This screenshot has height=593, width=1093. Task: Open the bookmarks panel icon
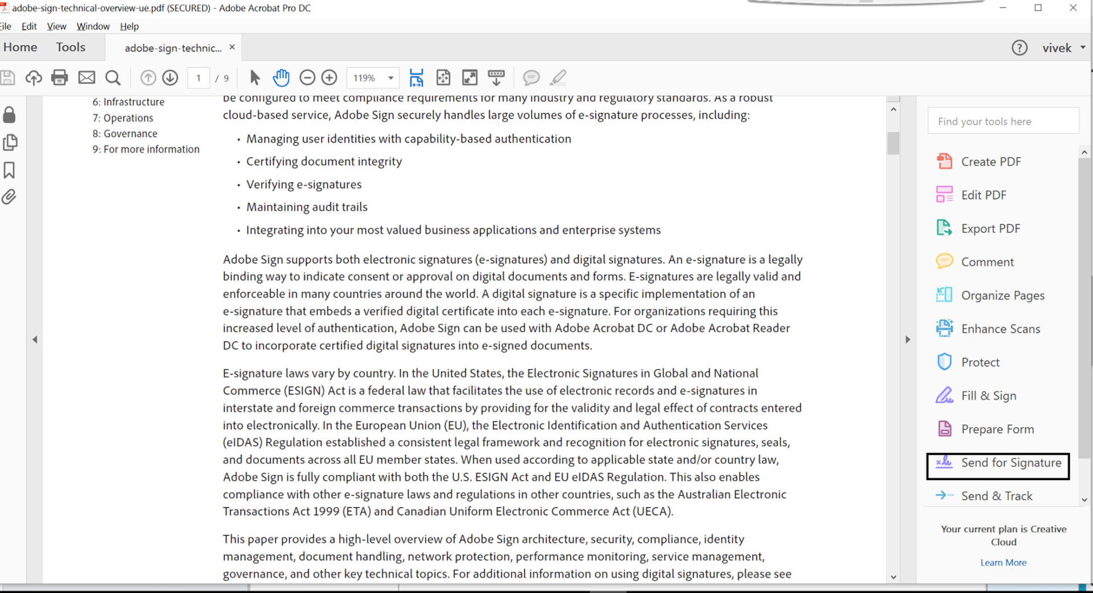(9, 170)
